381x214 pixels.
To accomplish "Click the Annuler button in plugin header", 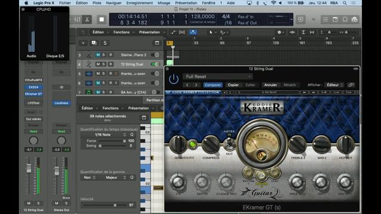I will point(270,85).
